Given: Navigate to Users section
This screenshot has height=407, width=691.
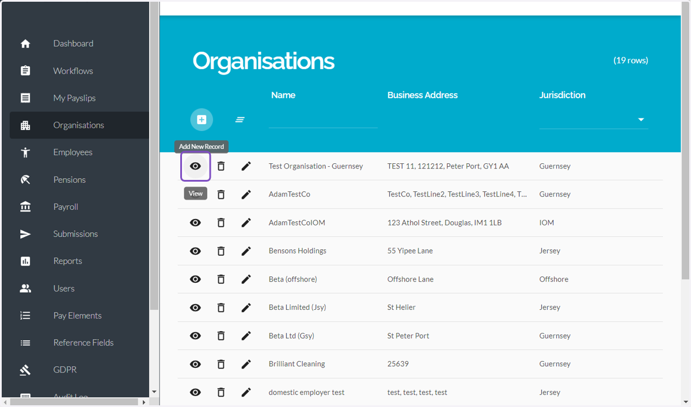Looking at the screenshot, I should pyautogui.click(x=79, y=288).
